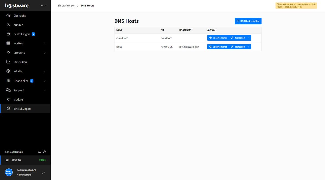Open the Hilfe link
This screenshot has width=325, height=180.
pyautogui.click(x=279, y=7)
